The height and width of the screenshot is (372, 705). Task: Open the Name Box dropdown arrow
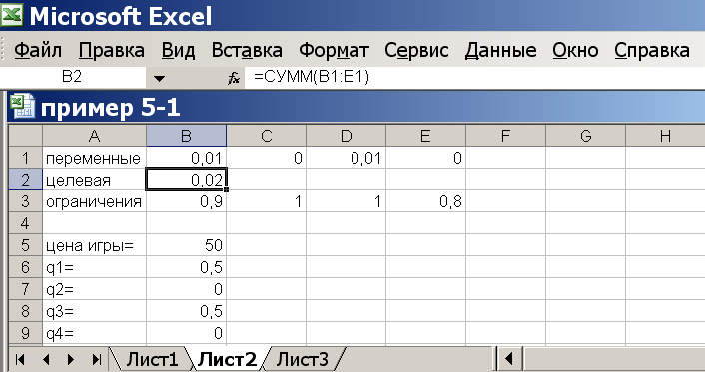pyautogui.click(x=159, y=78)
